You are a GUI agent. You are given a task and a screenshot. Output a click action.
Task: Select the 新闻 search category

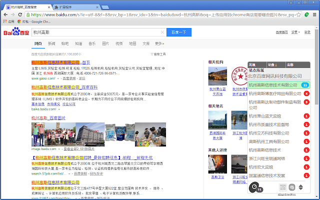[51, 43]
